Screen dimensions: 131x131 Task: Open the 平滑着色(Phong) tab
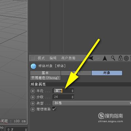click(x=45, y=78)
